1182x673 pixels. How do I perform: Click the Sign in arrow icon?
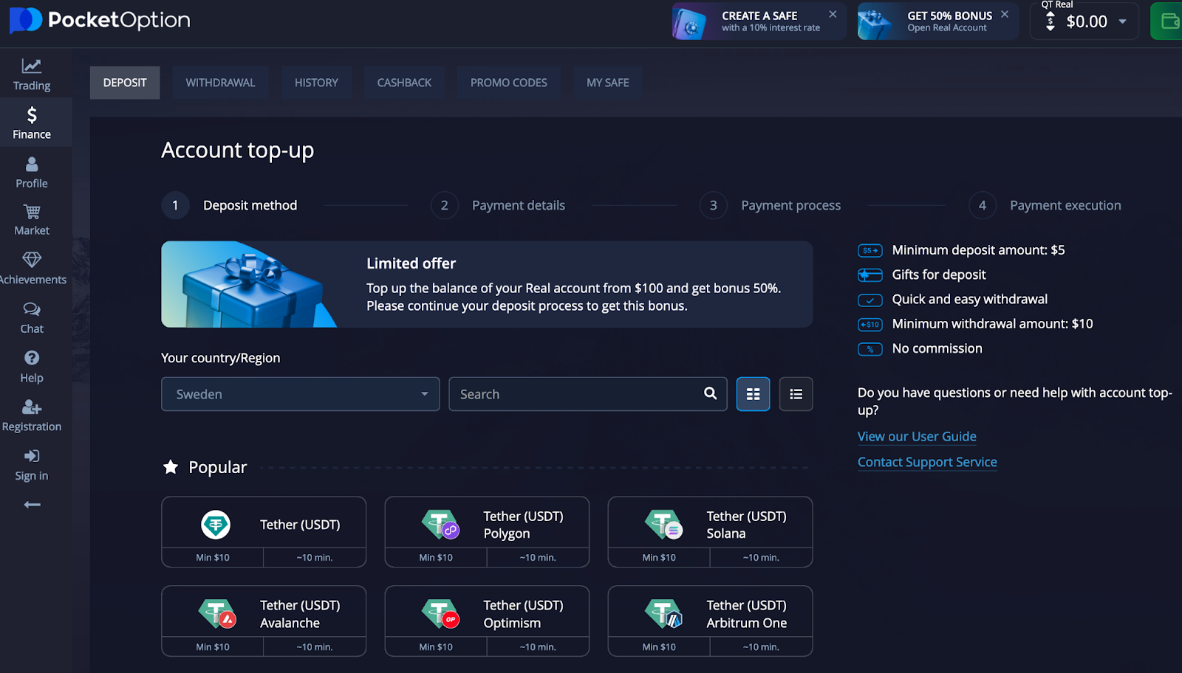[32, 456]
